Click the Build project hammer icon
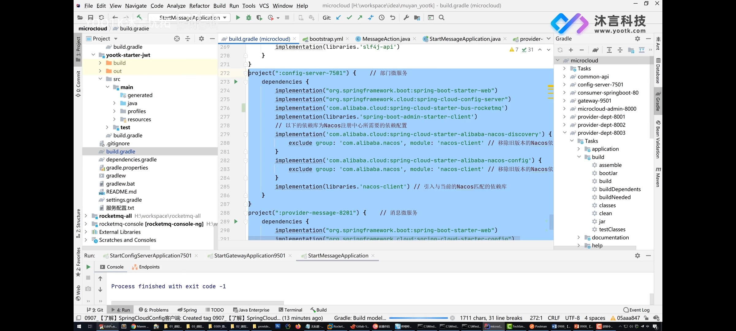Screen dimensions: 736x331 coord(140,18)
